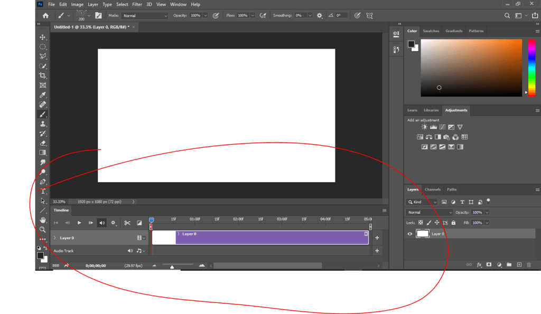Mute the Audio Track speaker icon
541x314 pixels.
[130, 251]
